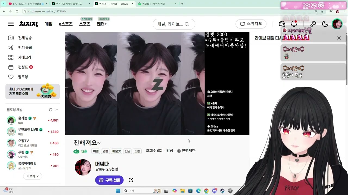Expand following list with 더보기

point(33,176)
